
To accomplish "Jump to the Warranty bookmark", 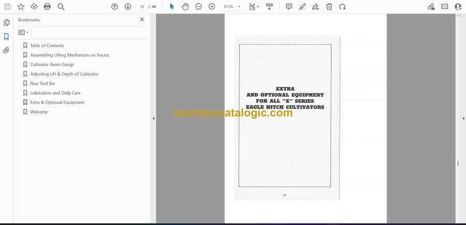I will pos(39,112).
